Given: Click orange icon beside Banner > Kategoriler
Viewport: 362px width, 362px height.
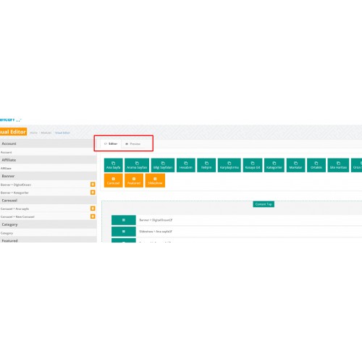Looking at the screenshot, I should coord(93,193).
